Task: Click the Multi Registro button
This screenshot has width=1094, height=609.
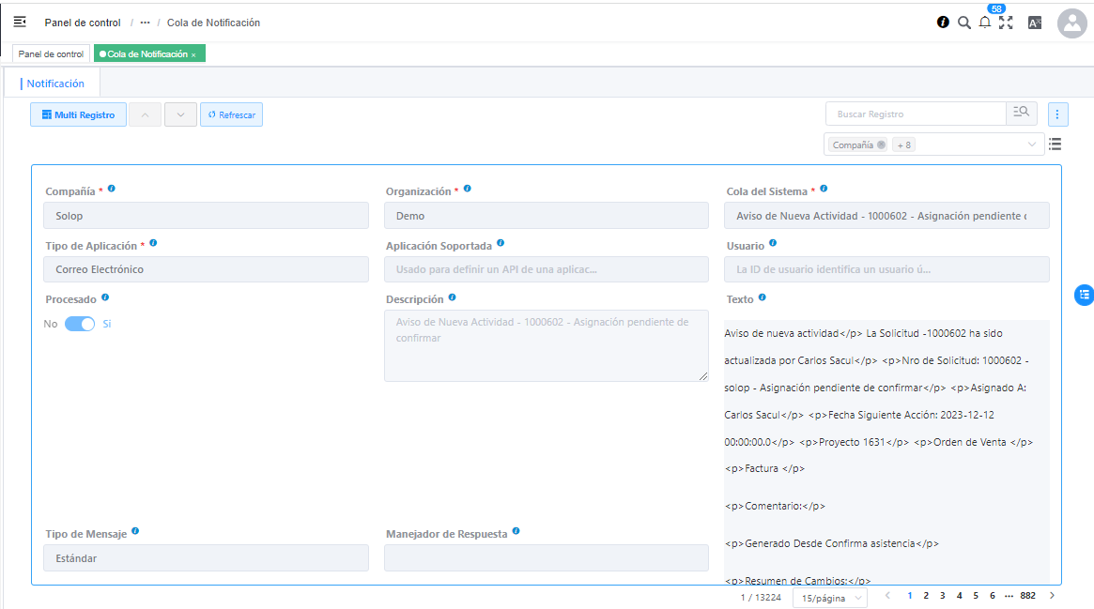Action: click(x=78, y=114)
